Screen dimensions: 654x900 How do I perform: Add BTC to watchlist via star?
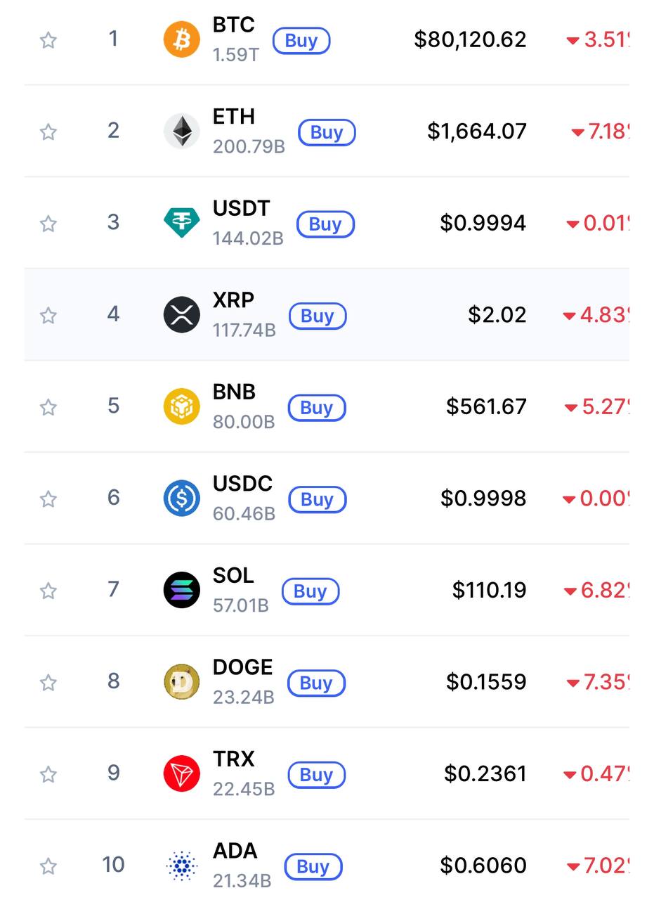pos(48,40)
